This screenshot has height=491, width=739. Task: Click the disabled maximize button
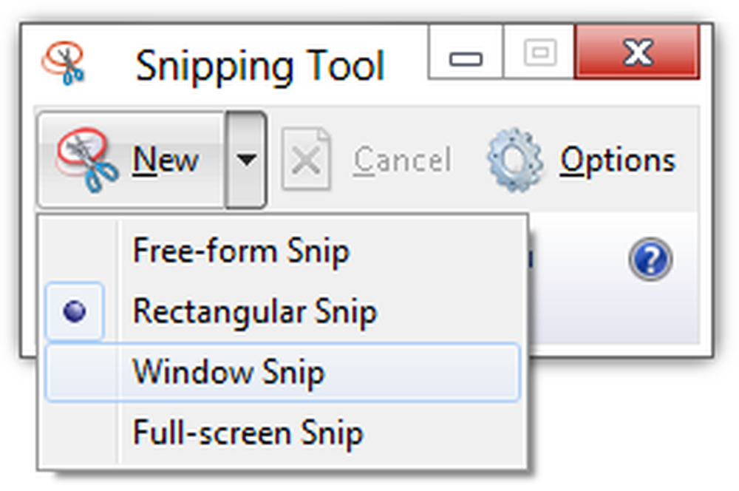[538, 53]
